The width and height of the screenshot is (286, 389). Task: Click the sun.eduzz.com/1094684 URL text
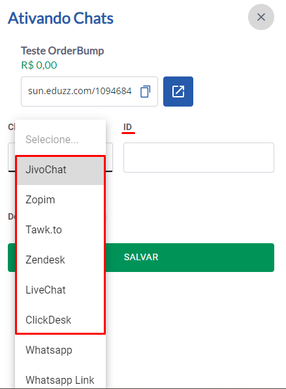80,91
